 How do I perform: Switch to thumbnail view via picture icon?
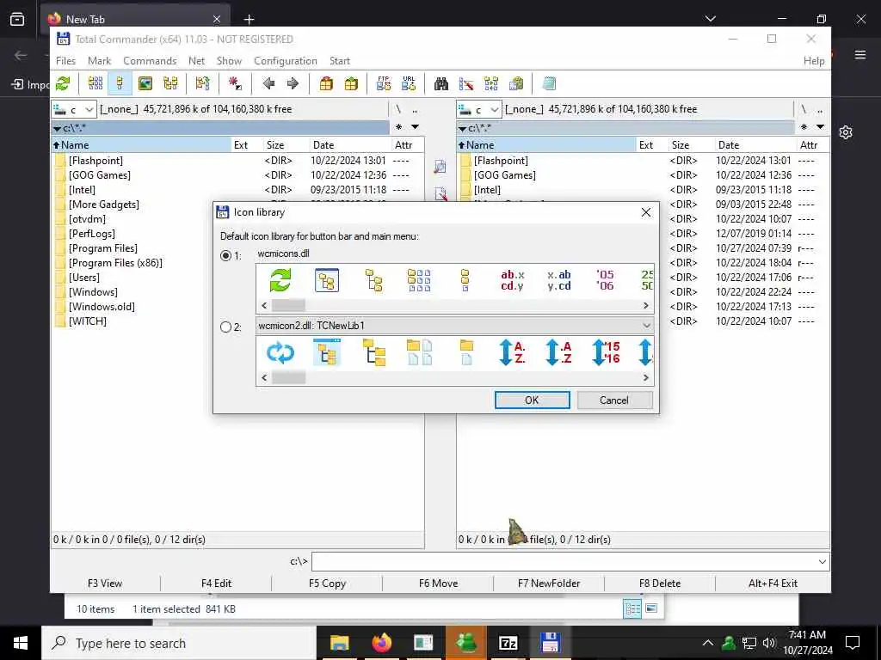145,83
